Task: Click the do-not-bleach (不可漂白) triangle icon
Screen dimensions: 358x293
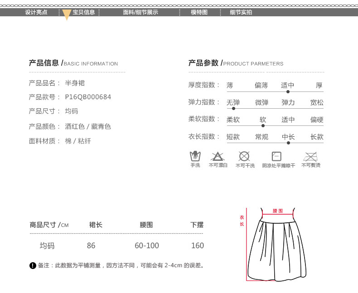Action: [x=218, y=157]
